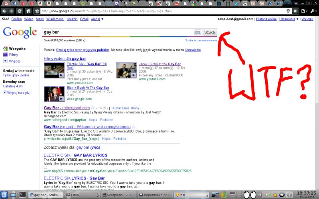Switch to the Facebook tab

pos(15,3)
